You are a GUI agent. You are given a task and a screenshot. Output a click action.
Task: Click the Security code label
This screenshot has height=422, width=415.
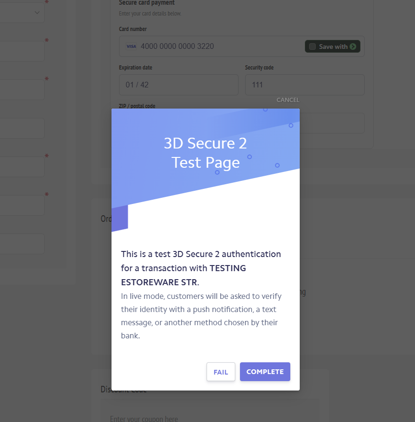(x=259, y=68)
